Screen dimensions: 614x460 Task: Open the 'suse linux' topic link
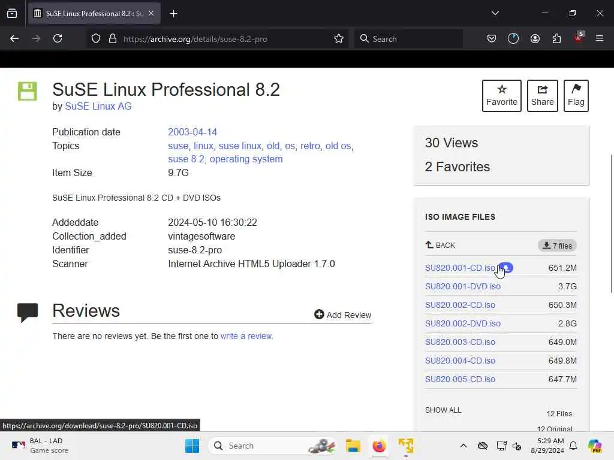240,146
